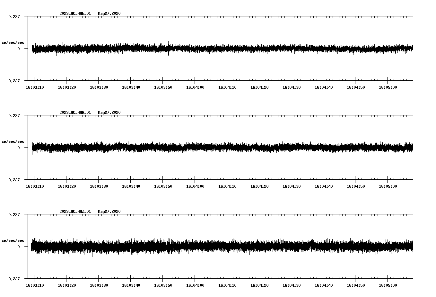Select the 16:04:00 time label under HNN plot
436x297 pixels.
click(195, 186)
